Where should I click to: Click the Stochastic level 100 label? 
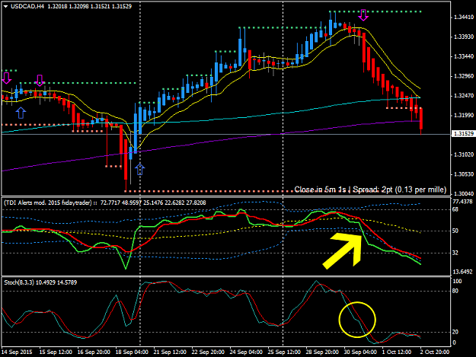tap(457, 282)
